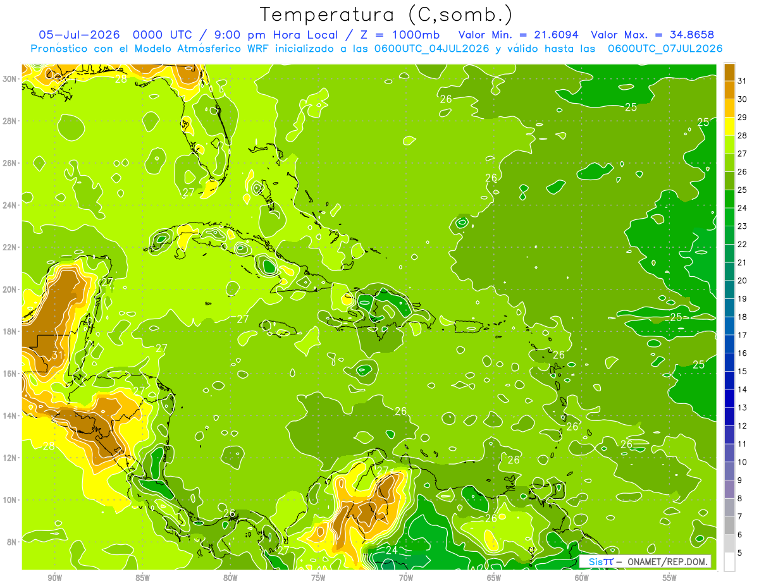Click the '8N' latitude axis label
The width and height of the screenshot is (759, 586).
12,542
